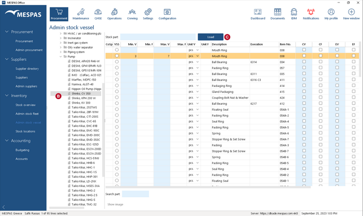Tick the EV checkbox for Seal Ring 054A-4

click(337, 121)
